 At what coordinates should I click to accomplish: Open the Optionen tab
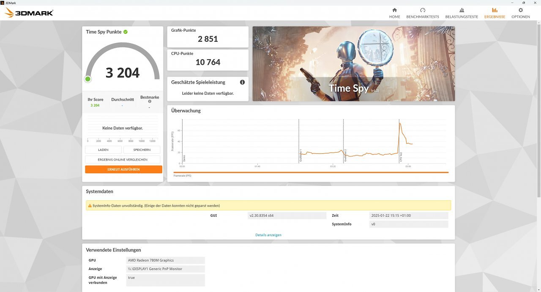[x=520, y=13]
